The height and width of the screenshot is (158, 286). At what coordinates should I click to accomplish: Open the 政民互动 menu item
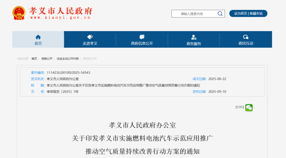(246, 43)
